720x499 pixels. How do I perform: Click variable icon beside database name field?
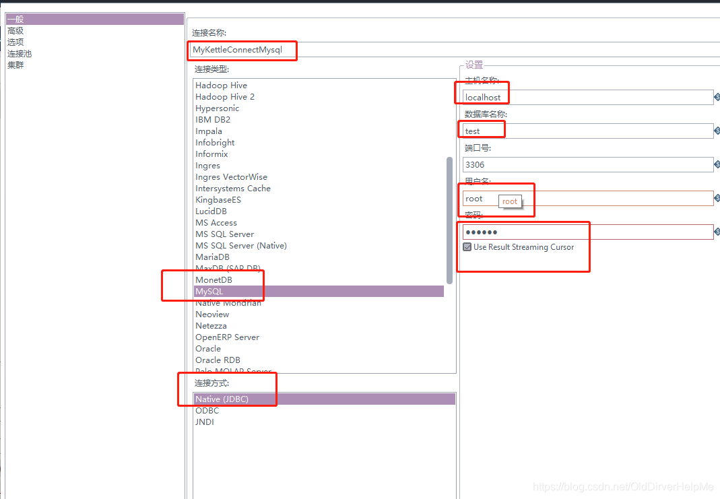click(x=717, y=131)
